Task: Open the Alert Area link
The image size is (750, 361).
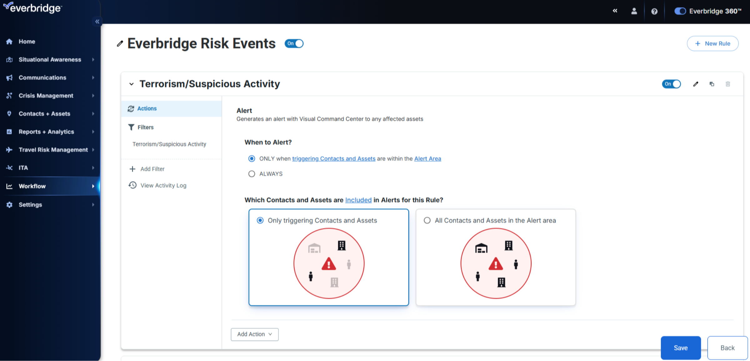Action: (x=427, y=159)
